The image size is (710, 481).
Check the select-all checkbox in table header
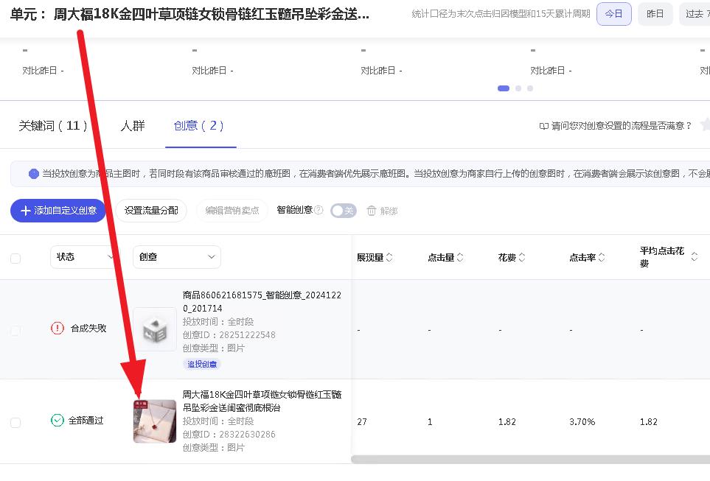pyautogui.click(x=15, y=259)
